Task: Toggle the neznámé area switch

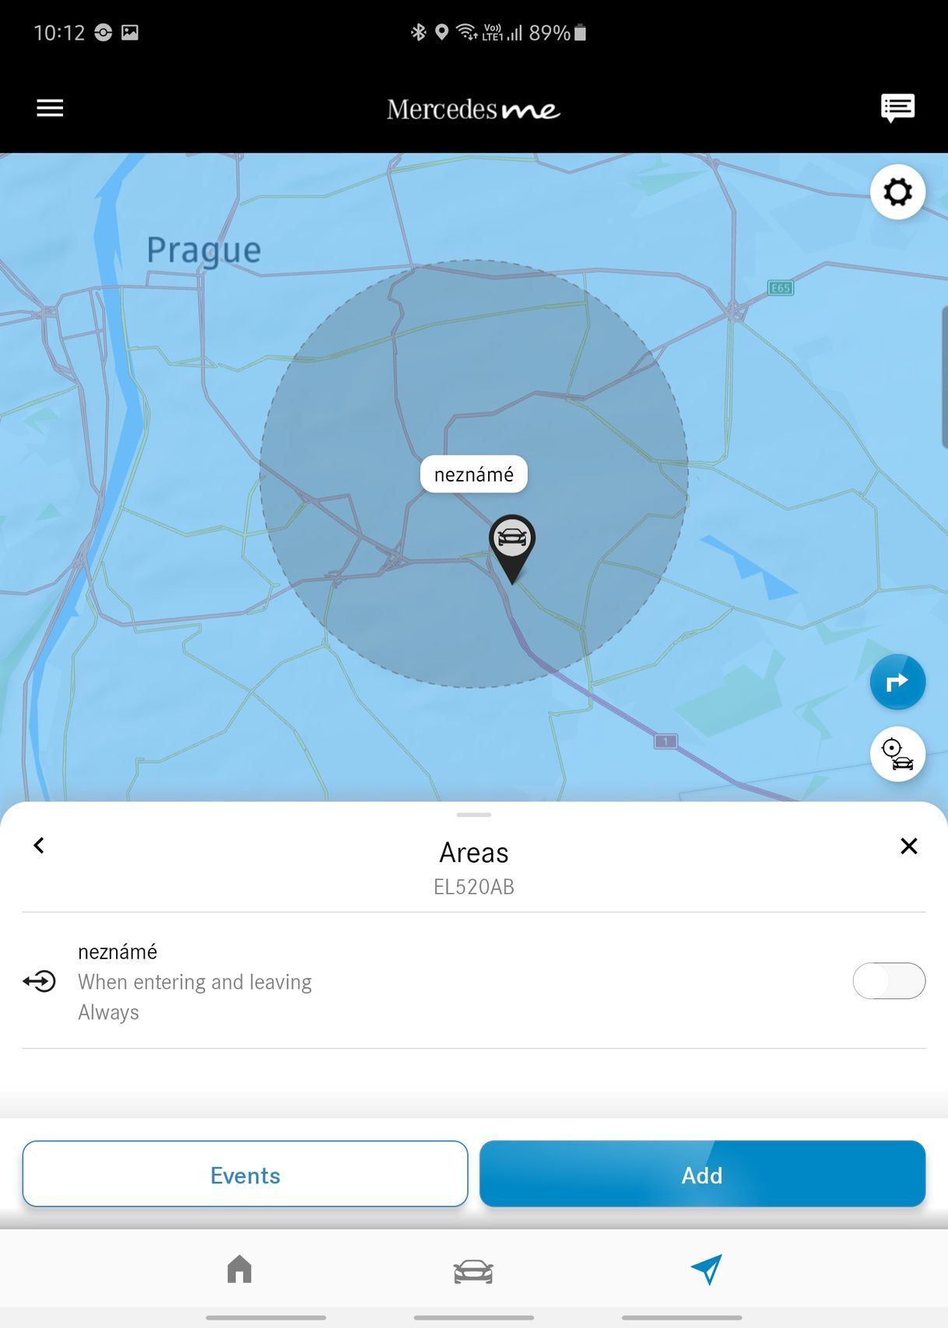Action: [x=889, y=980]
